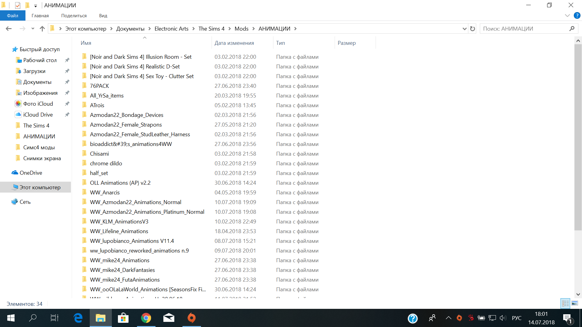Select OneDrive in navigation pane
The width and height of the screenshot is (582, 327).
click(x=31, y=173)
